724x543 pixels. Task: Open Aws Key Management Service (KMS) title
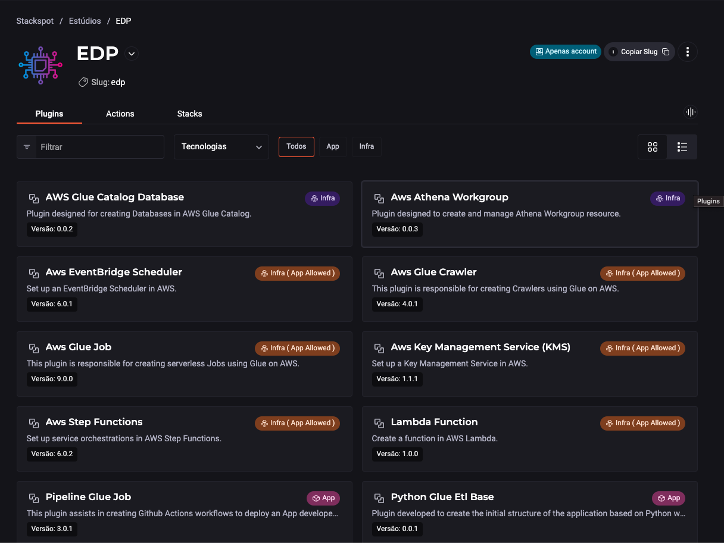click(480, 347)
